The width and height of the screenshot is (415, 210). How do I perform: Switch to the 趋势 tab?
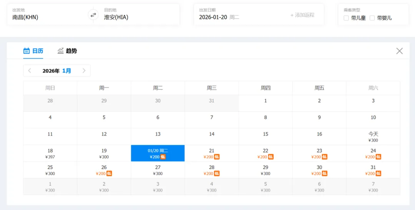[x=67, y=51]
